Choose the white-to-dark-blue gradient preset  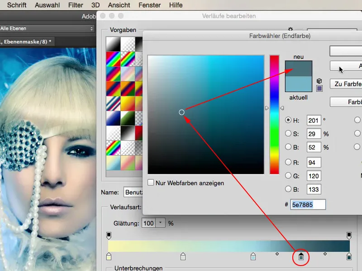[114, 118]
